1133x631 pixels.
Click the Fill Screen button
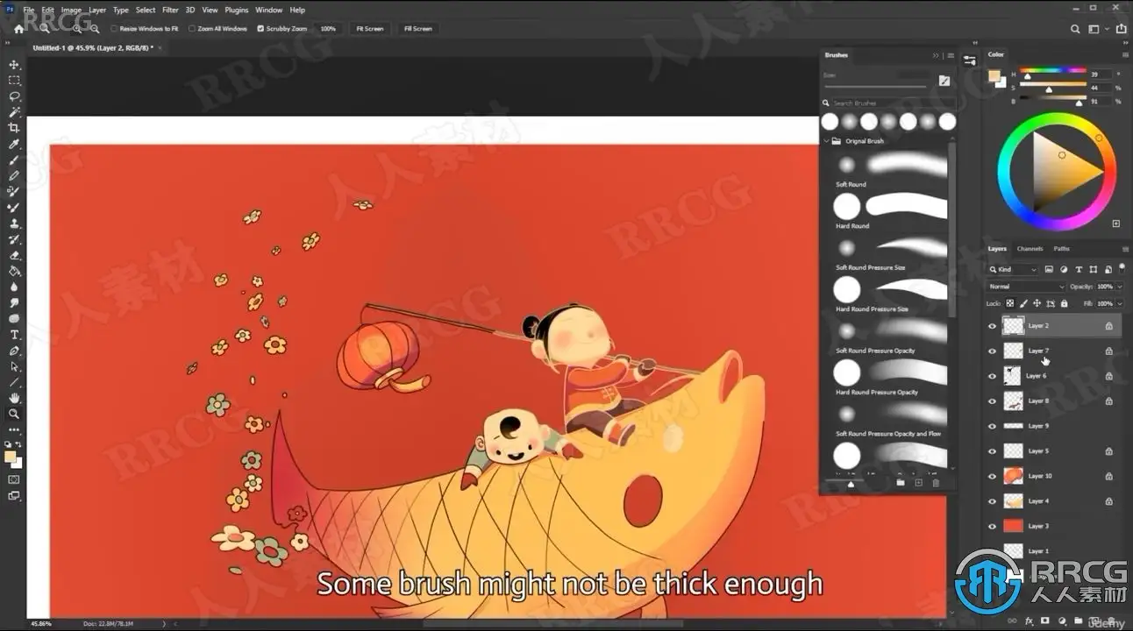pos(417,29)
